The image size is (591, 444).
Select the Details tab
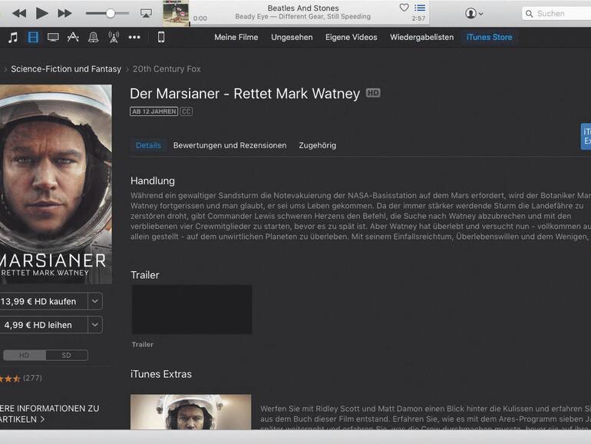pyautogui.click(x=148, y=145)
